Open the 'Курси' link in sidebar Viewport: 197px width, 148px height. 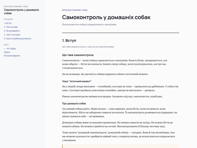(x=7, y=52)
